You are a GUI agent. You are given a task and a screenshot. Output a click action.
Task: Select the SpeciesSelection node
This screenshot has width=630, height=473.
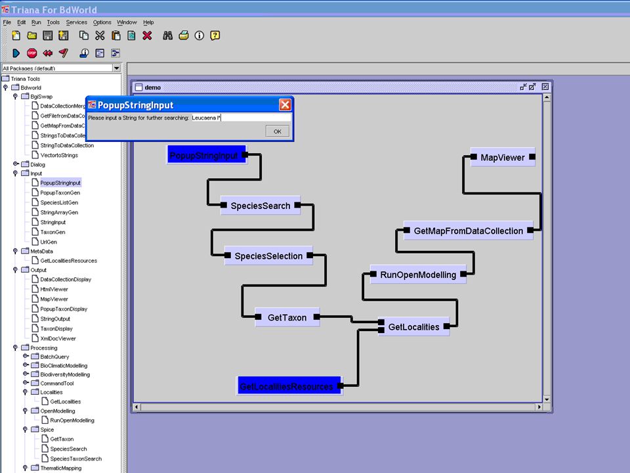[x=268, y=256]
